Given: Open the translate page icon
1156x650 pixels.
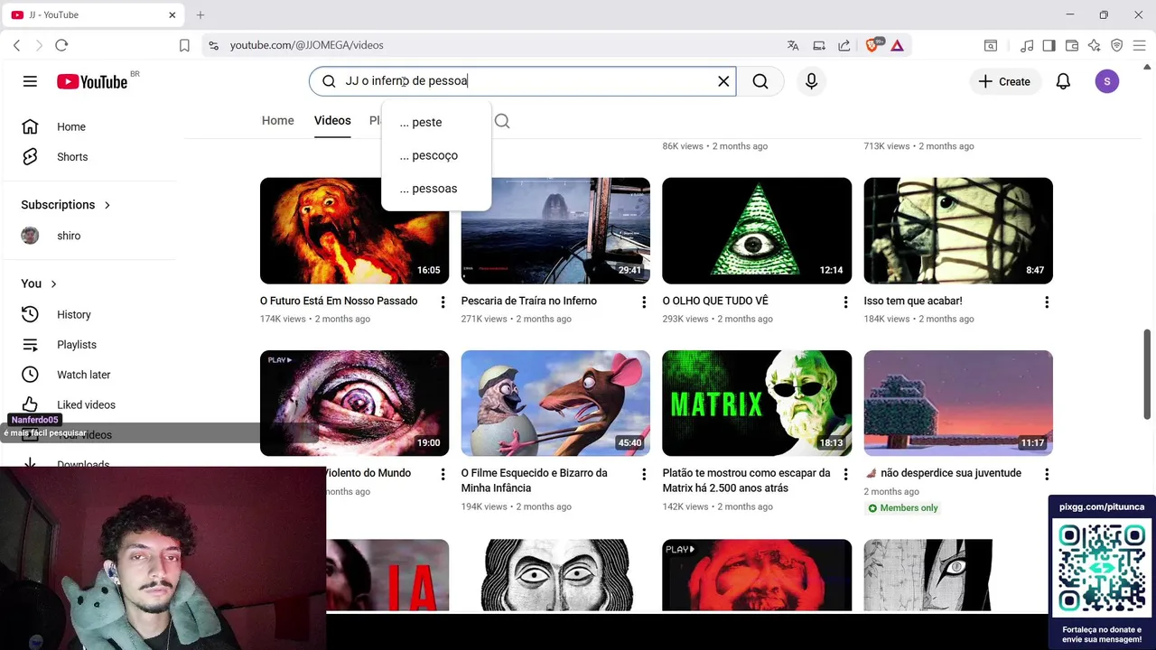Looking at the screenshot, I should (793, 45).
